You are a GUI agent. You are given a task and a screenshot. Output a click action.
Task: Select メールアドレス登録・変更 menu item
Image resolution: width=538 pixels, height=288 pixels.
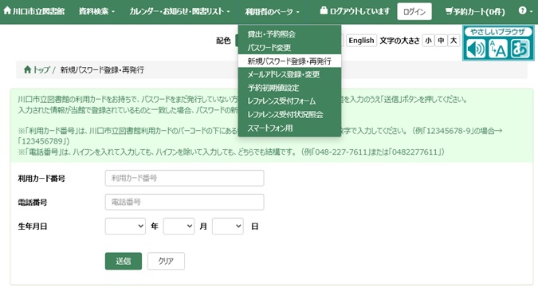pos(289,74)
